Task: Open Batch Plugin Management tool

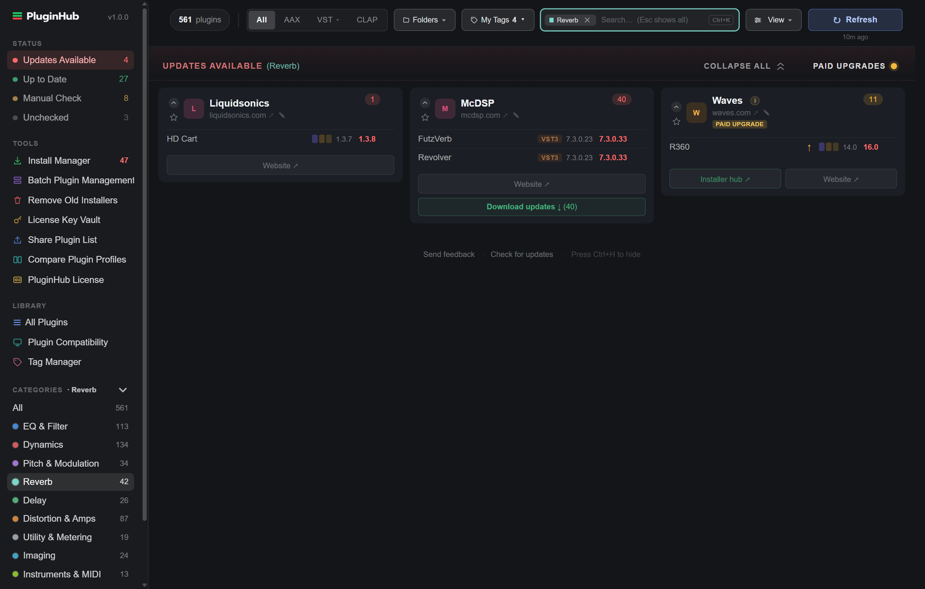Action: click(71, 180)
